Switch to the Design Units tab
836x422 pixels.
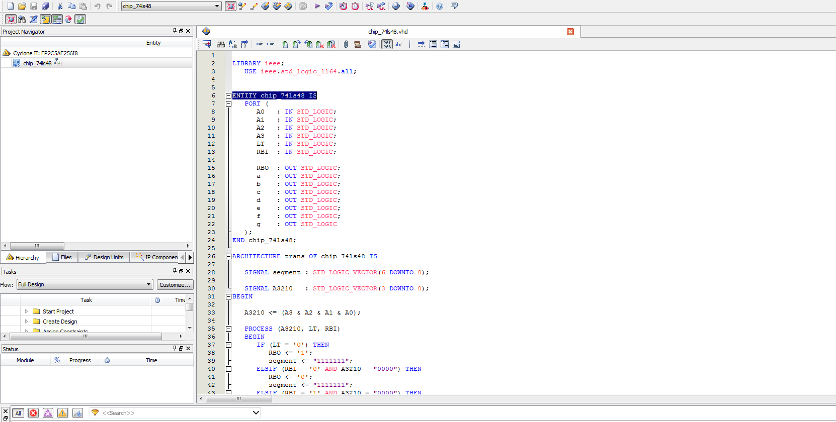coord(104,257)
